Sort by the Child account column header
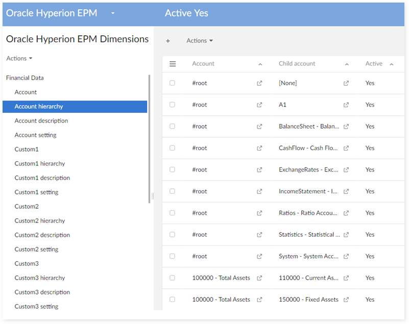 point(297,64)
